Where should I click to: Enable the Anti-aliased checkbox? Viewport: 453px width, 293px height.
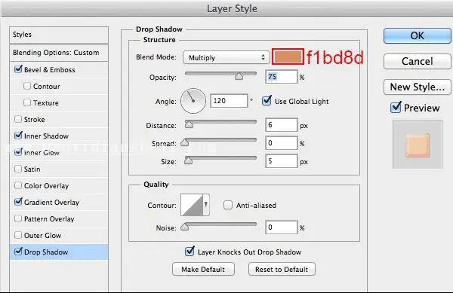228,205
